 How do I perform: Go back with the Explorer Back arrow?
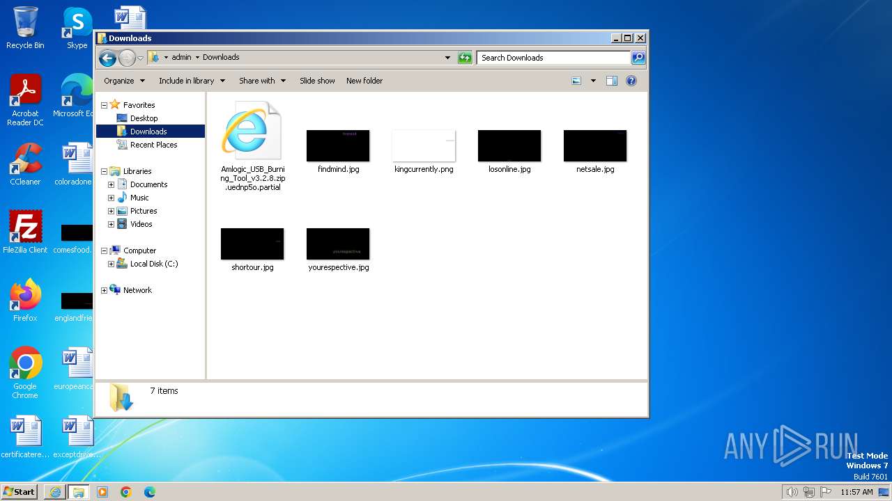click(x=107, y=58)
